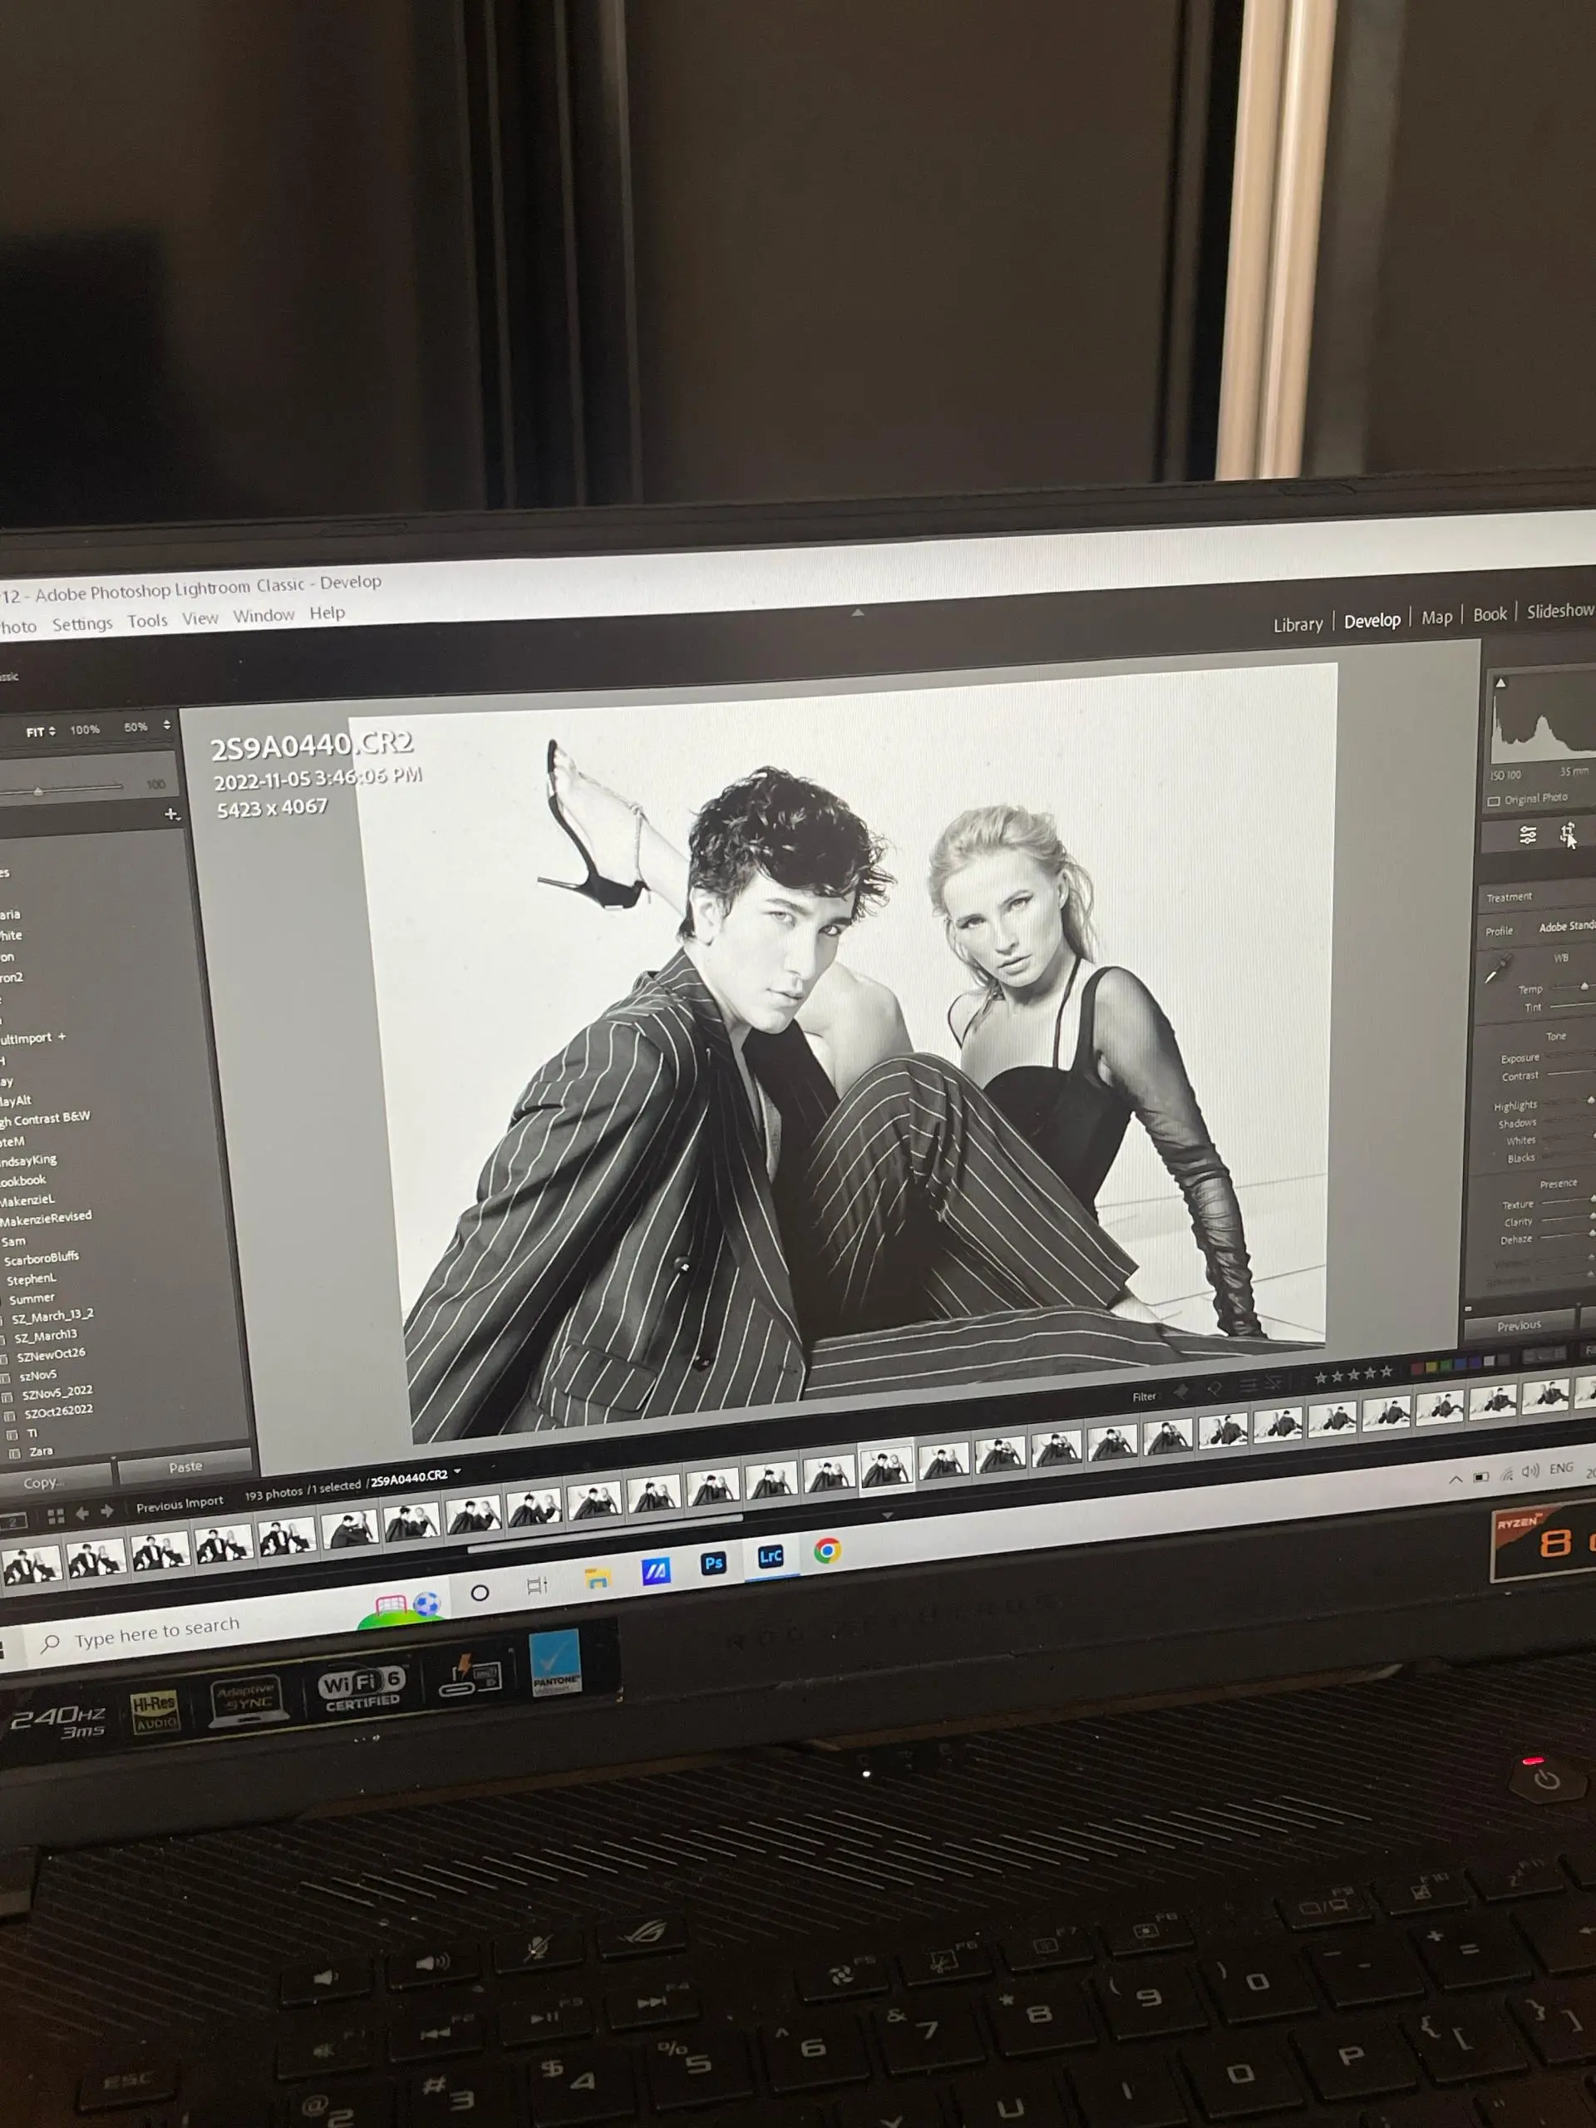Open the Window menu

(x=264, y=616)
